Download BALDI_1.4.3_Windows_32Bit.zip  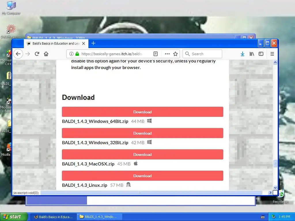143,133
